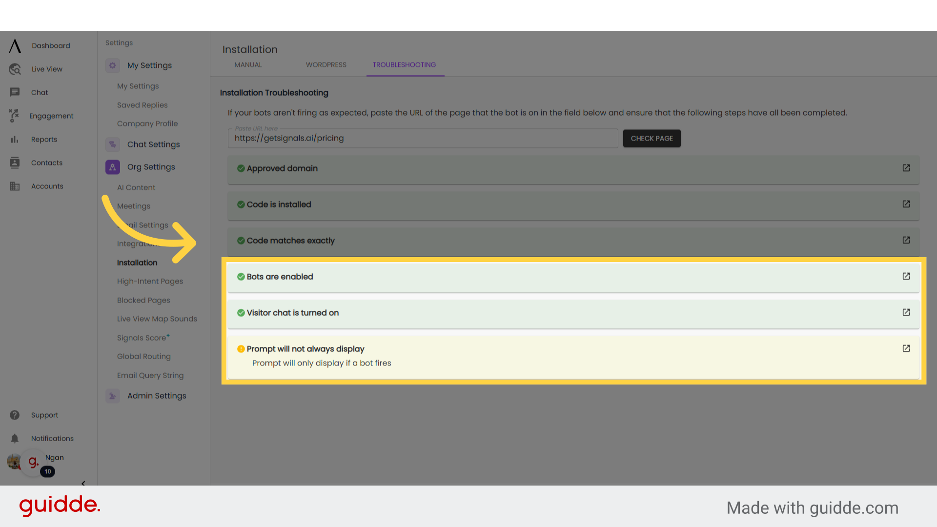Click the Org Settings purple icon
This screenshot has width=937, height=527.
click(113, 167)
